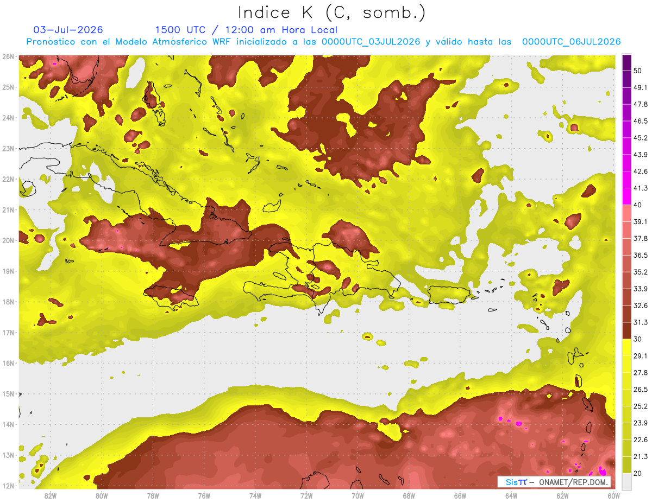The image size is (652, 503).
Task: Click the '27.8' value on the color scale
Action: click(x=640, y=373)
